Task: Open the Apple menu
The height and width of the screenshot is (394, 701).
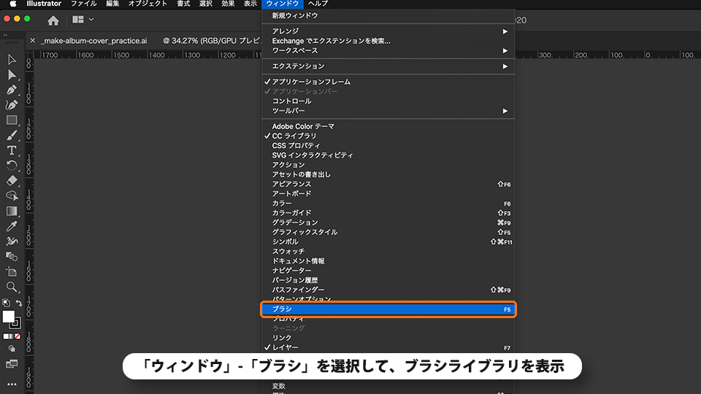Action: click(x=13, y=4)
